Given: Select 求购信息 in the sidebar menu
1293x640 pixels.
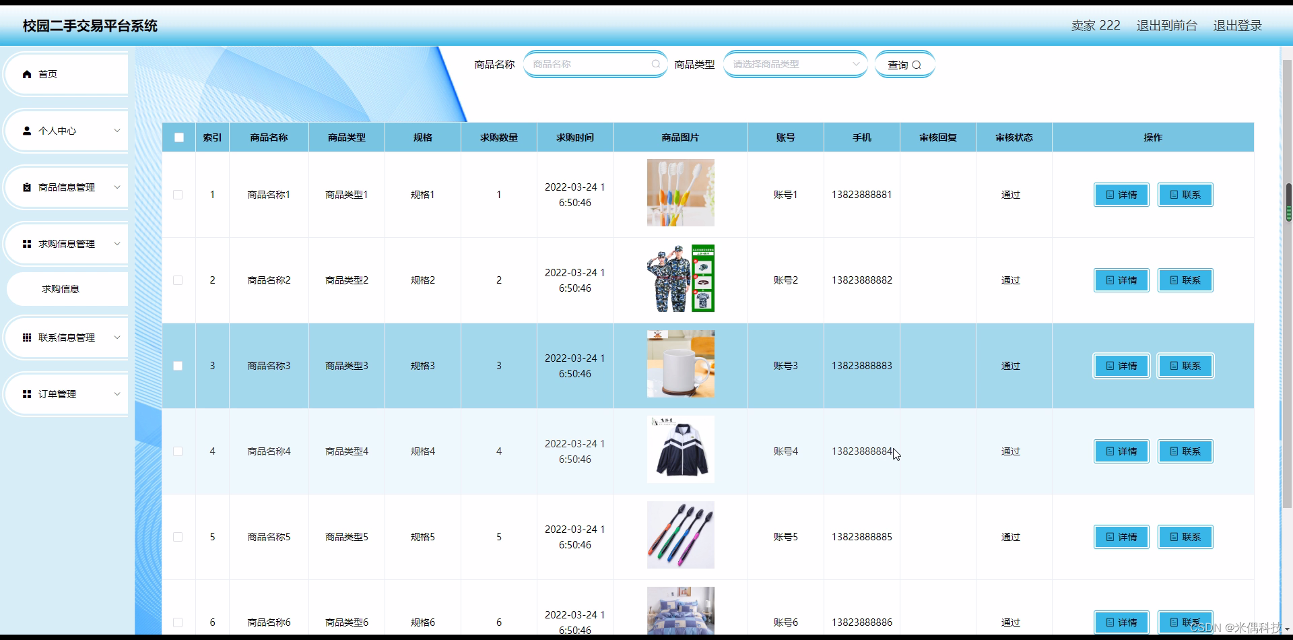Looking at the screenshot, I should click(x=61, y=288).
